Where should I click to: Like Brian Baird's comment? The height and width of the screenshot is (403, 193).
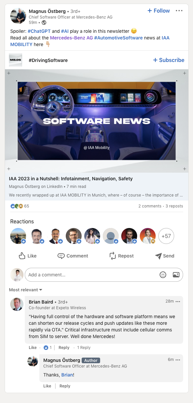[33, 348]
